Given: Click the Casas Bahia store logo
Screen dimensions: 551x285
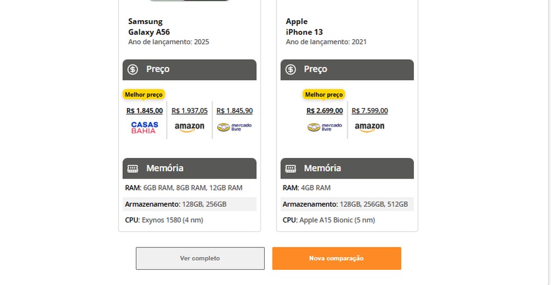Looking at the screenshot, I should tap(144, 127).
